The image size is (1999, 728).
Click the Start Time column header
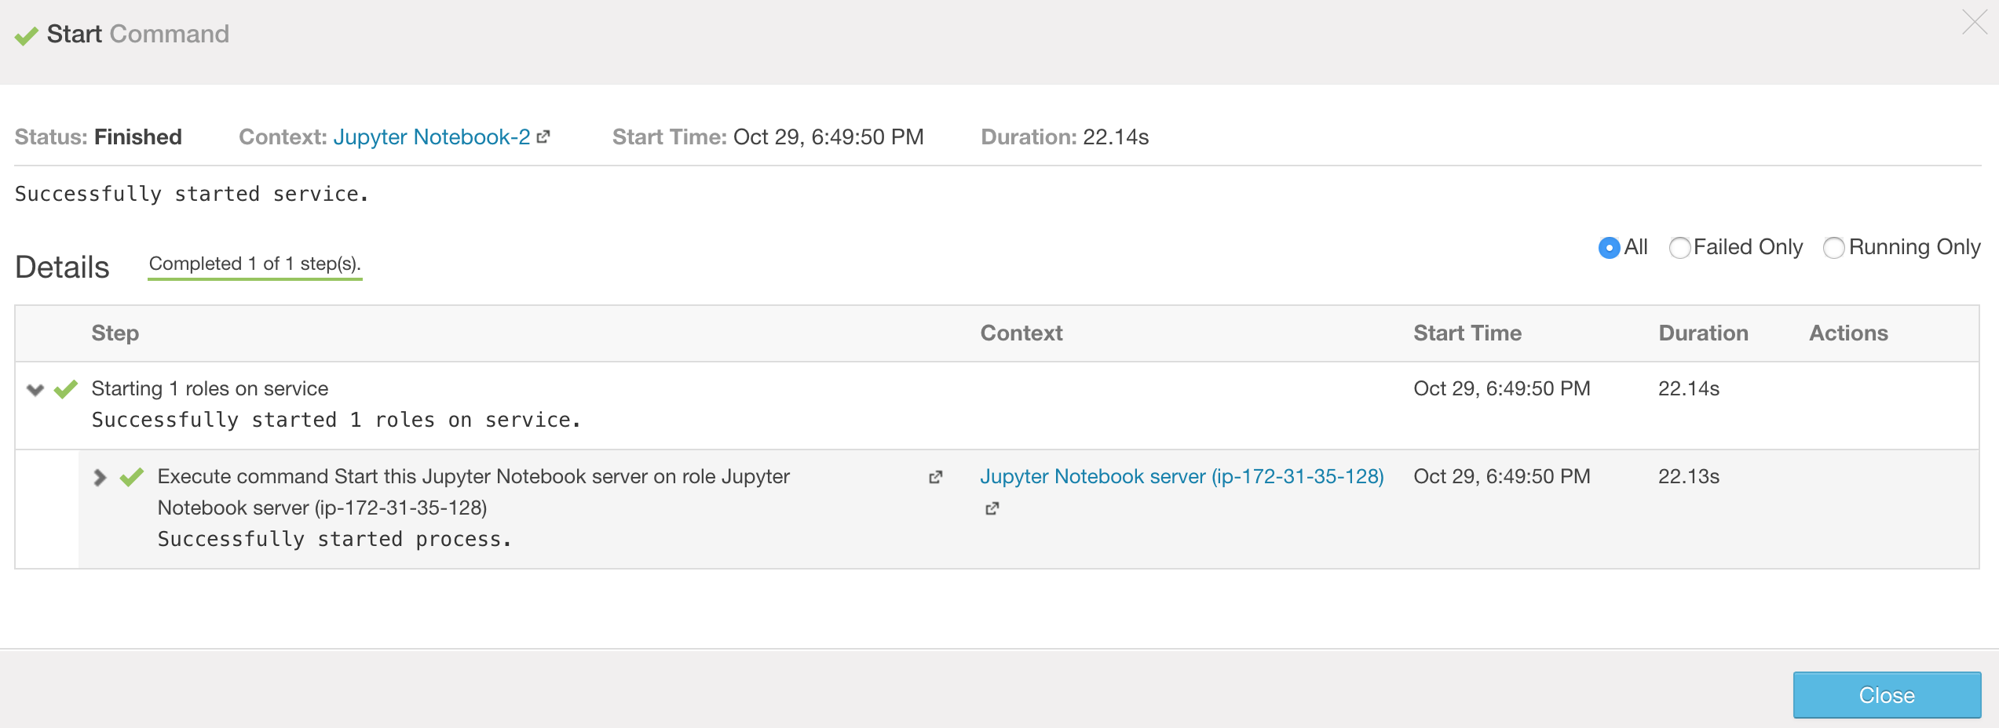[1467, 333]
